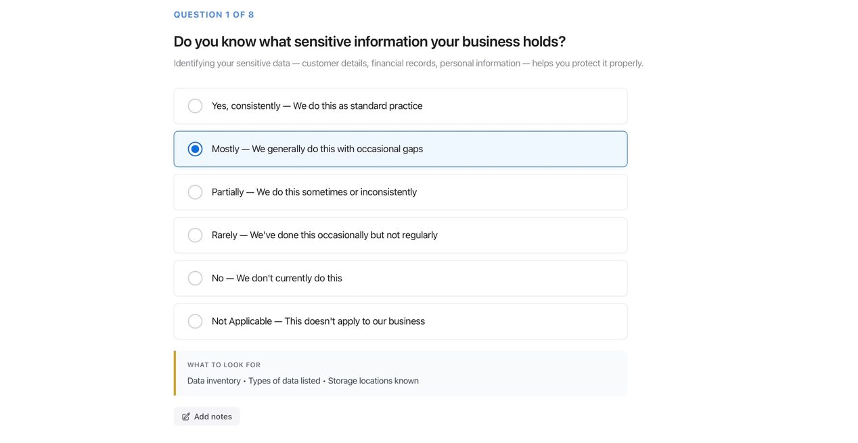The width and height of the screenshot is (858, 443).
Task: Click the empty radio circle beside Yes, consistently
Action: pyautogui.click(x=194, y=104)
